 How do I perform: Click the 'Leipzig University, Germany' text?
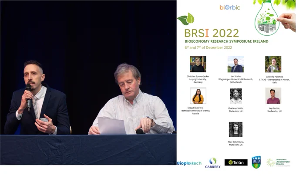pos(198,81)
